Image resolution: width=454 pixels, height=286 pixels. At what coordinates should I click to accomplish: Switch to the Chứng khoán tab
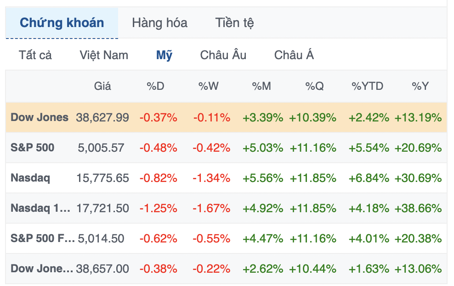click(x=62, y=23)
